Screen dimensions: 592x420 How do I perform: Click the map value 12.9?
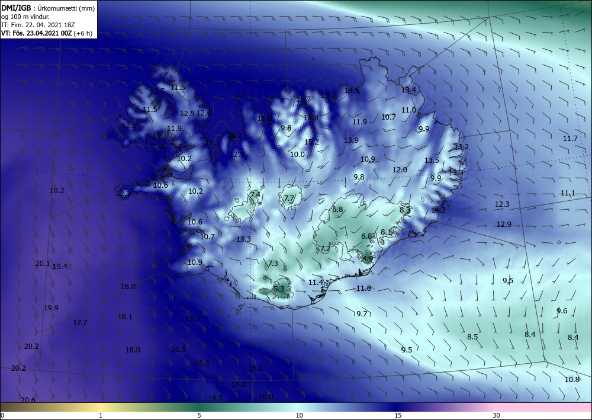pos(504,224)
